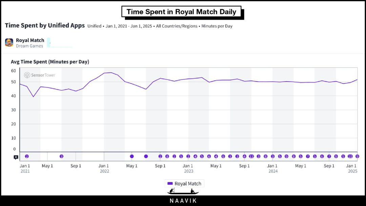Click the Naavik boat logo
This screenshot has height=206, width=366.
[x=183, y=191]
